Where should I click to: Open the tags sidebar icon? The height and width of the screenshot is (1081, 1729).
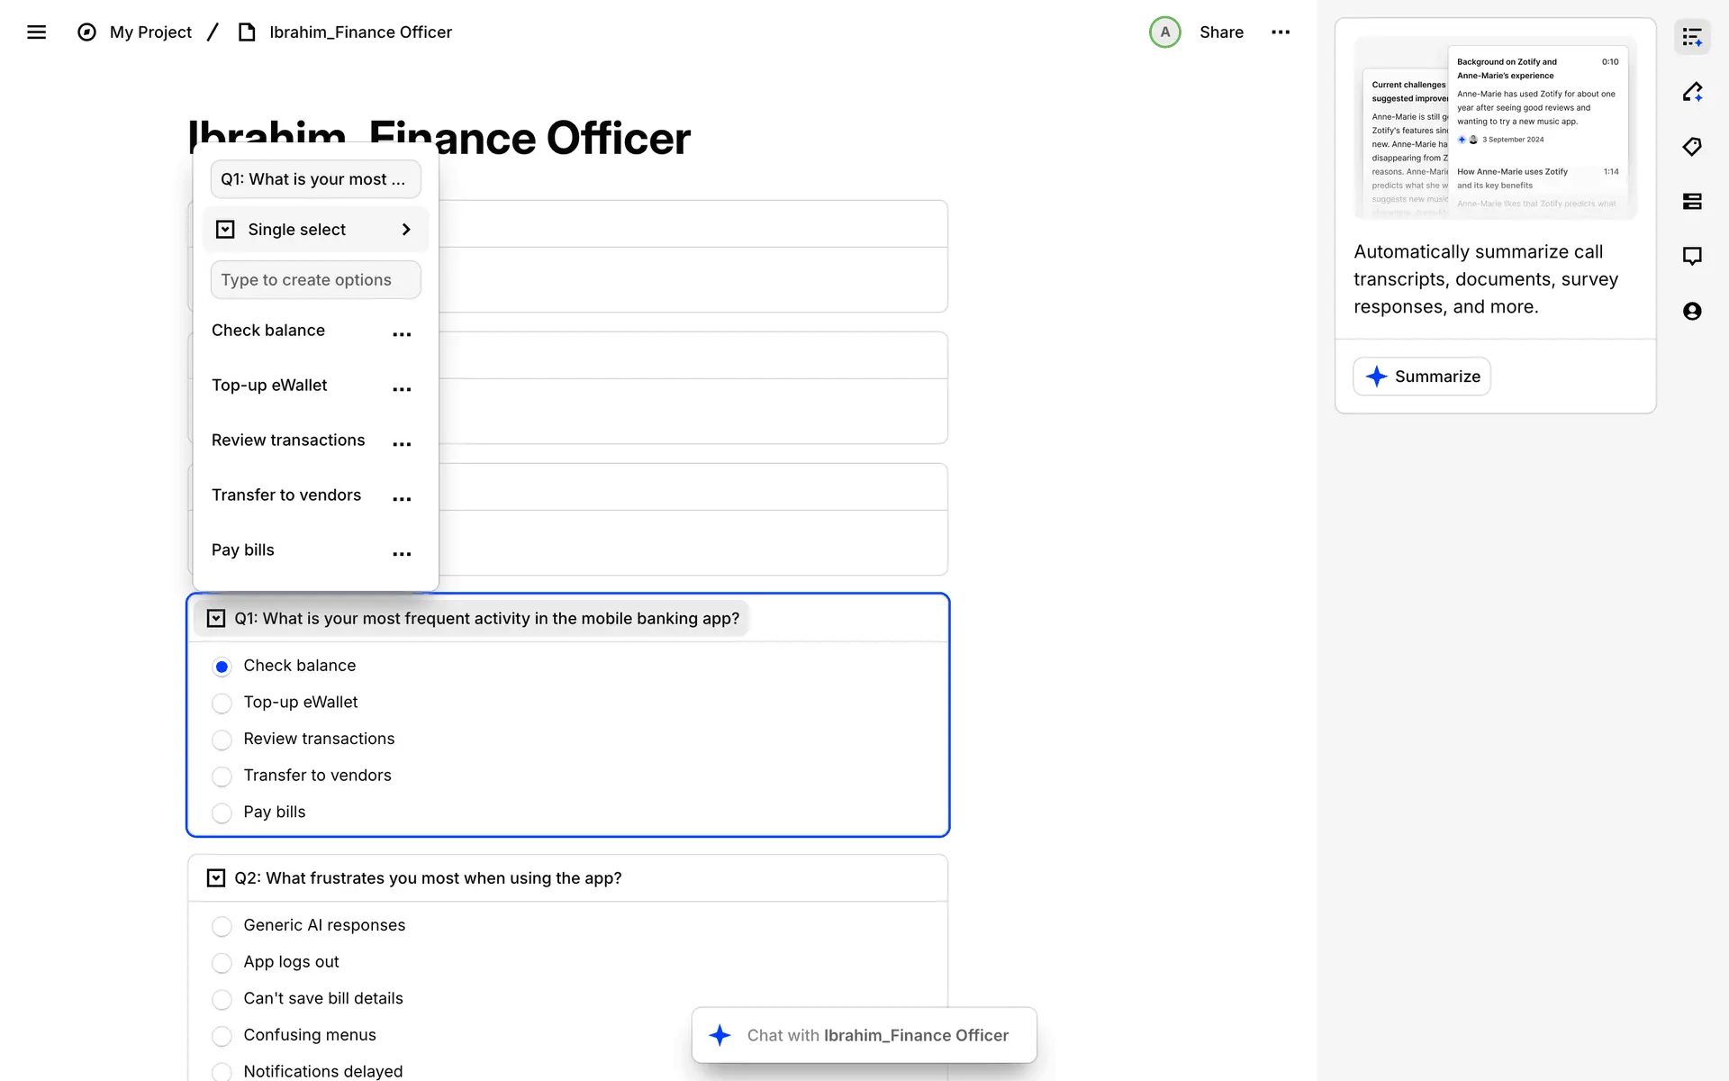click(x=1692, y=147)
